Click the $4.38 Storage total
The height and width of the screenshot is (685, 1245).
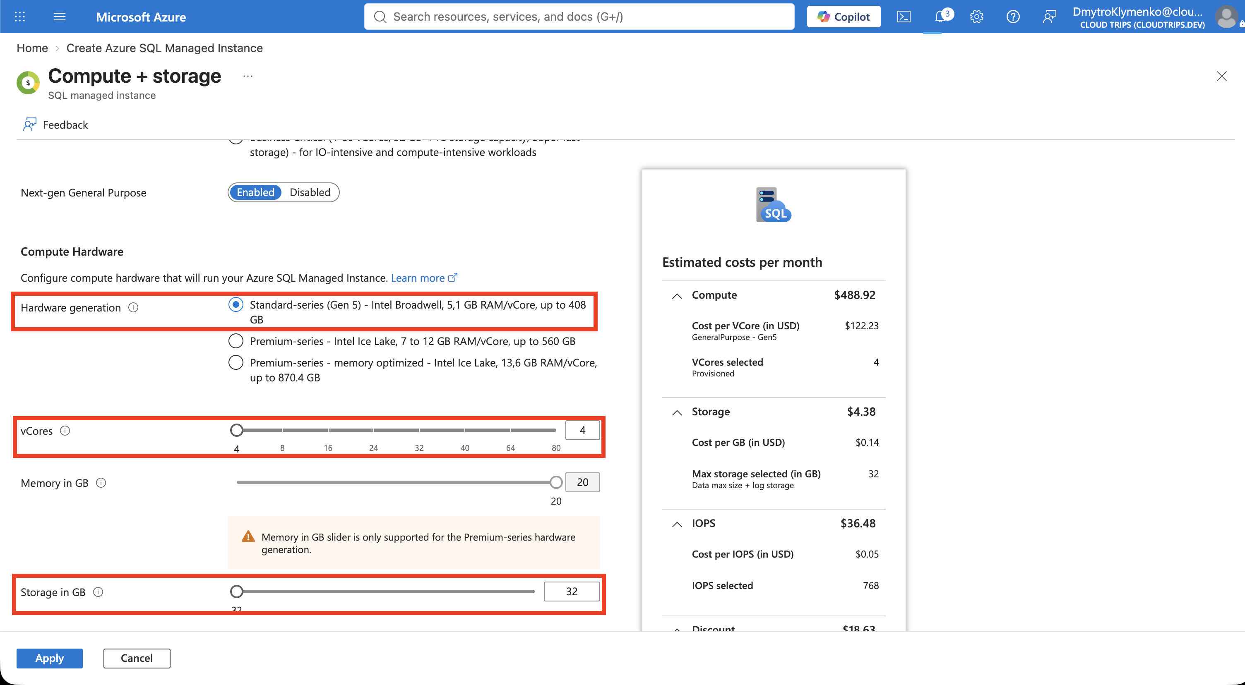tap(861, 412)
